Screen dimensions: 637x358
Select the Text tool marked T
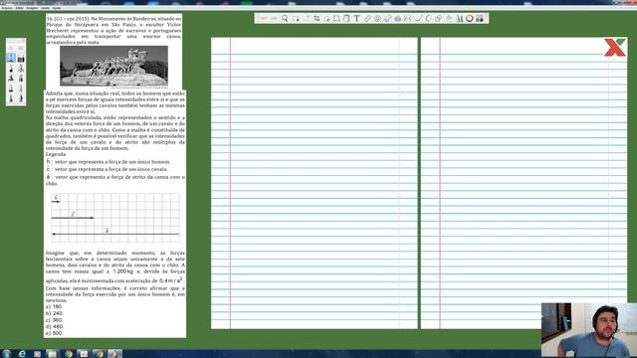[x=356, y=18]
